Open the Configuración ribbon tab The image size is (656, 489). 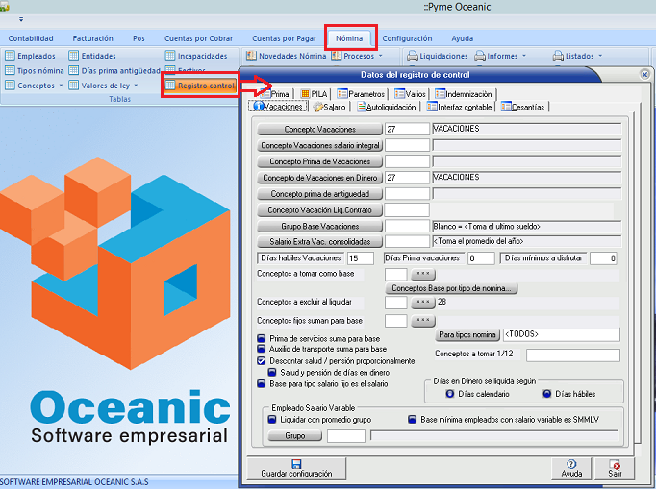click(x=407, y=38)
